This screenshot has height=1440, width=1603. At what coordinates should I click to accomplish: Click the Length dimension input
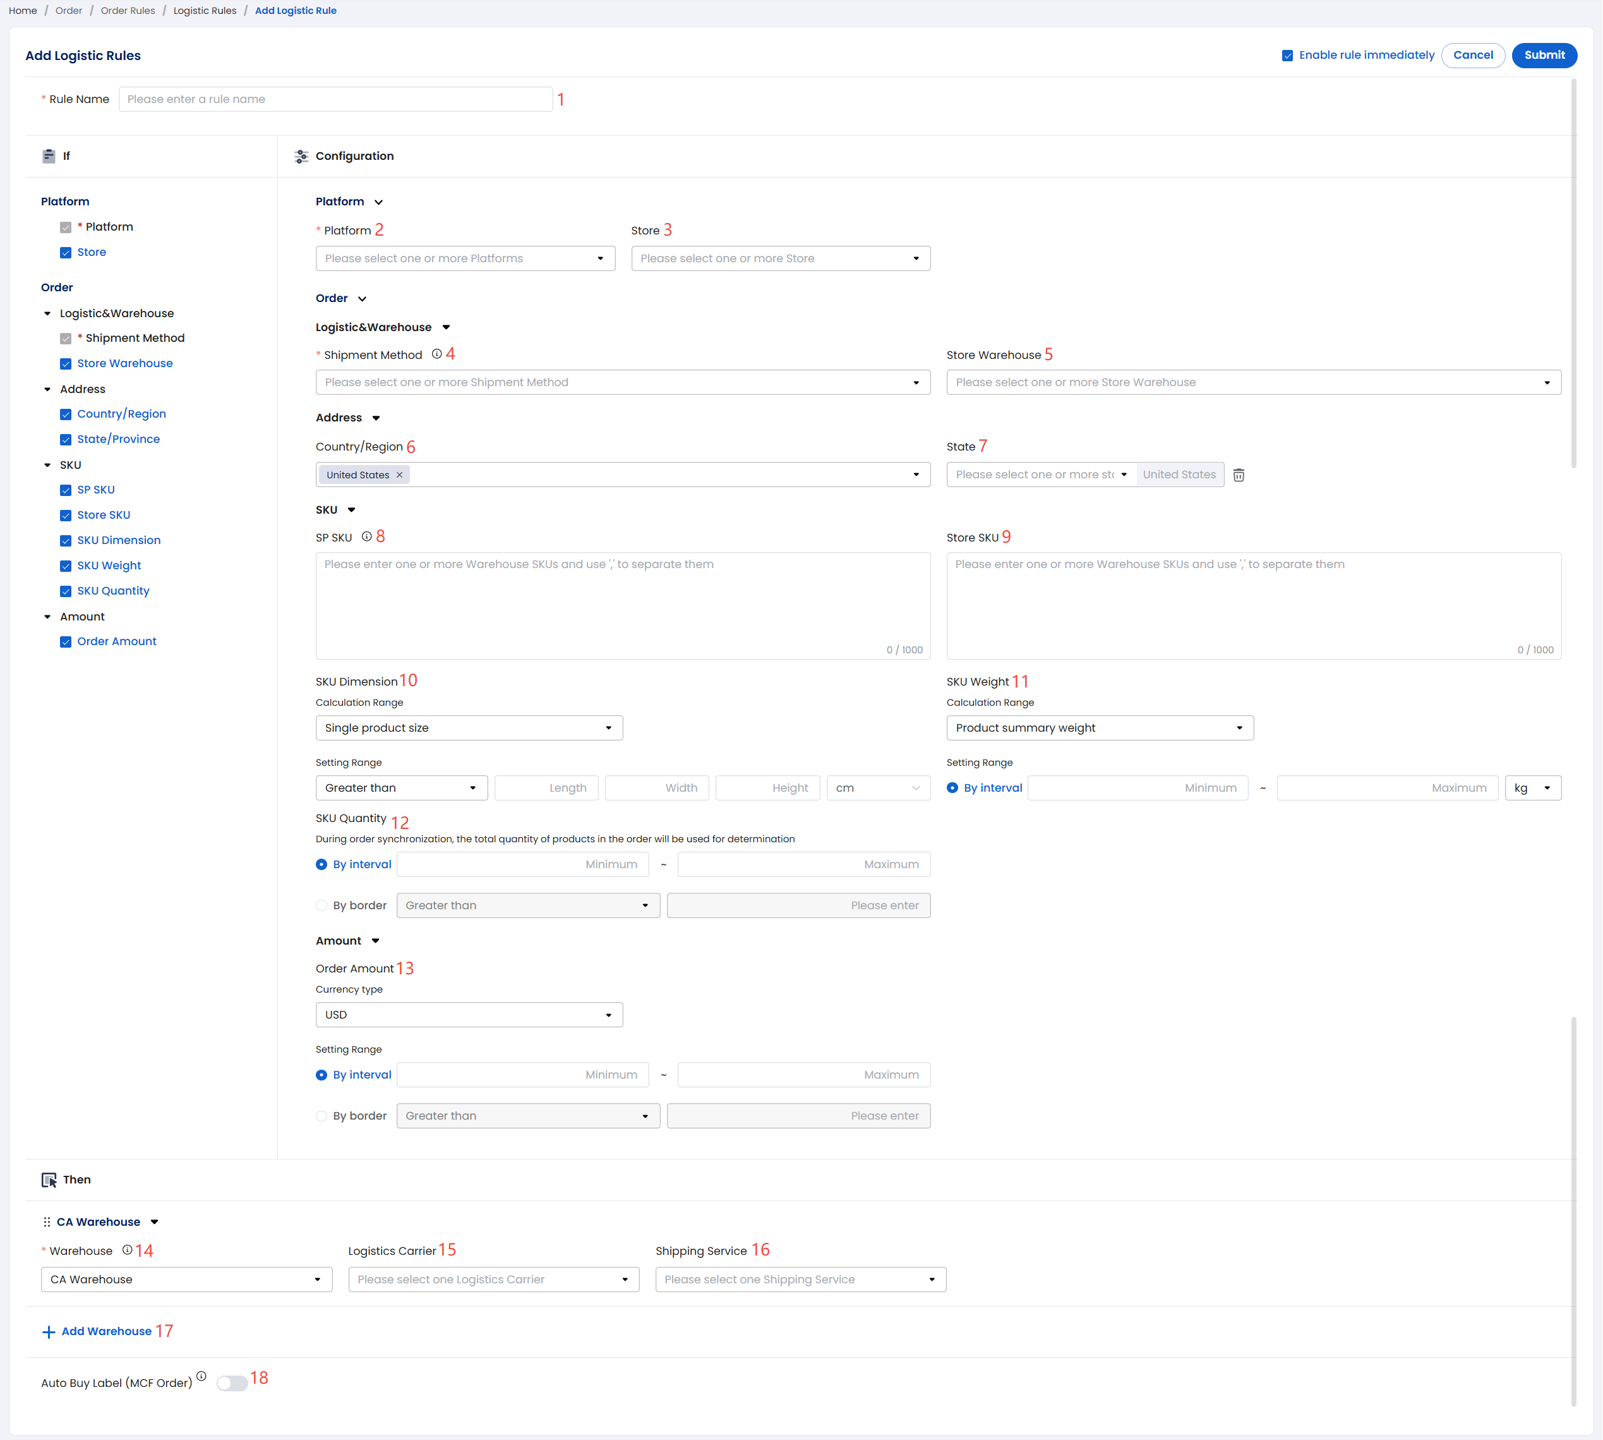[x=546, y=788]
